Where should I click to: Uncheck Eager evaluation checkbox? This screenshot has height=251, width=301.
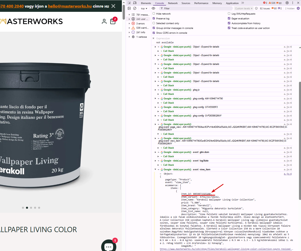229,18
